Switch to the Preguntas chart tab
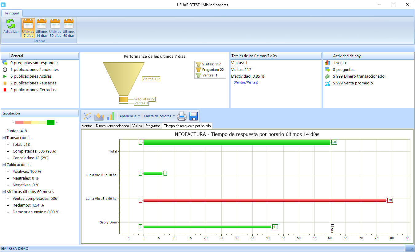This screenshot has height=252, width=415. (153, 126)
